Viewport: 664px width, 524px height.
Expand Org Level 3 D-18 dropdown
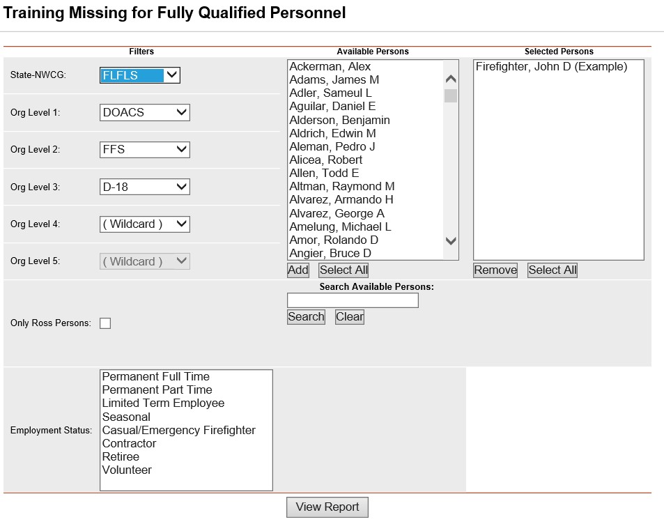point(145,187)
